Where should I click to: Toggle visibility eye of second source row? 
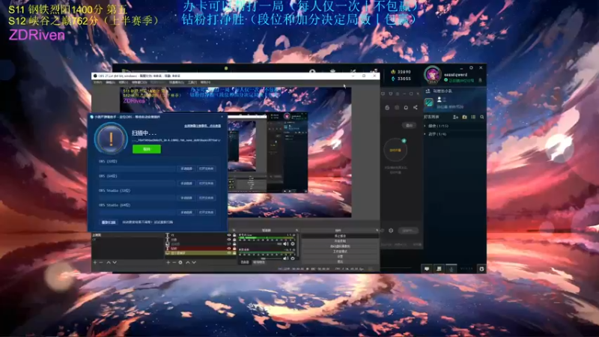pos(229,239)
